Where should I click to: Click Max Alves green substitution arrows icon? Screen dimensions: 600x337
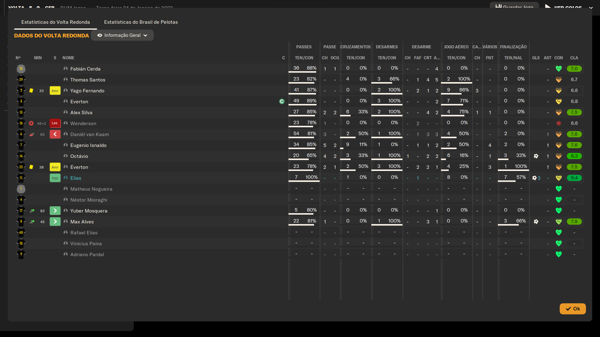point(32,222)
